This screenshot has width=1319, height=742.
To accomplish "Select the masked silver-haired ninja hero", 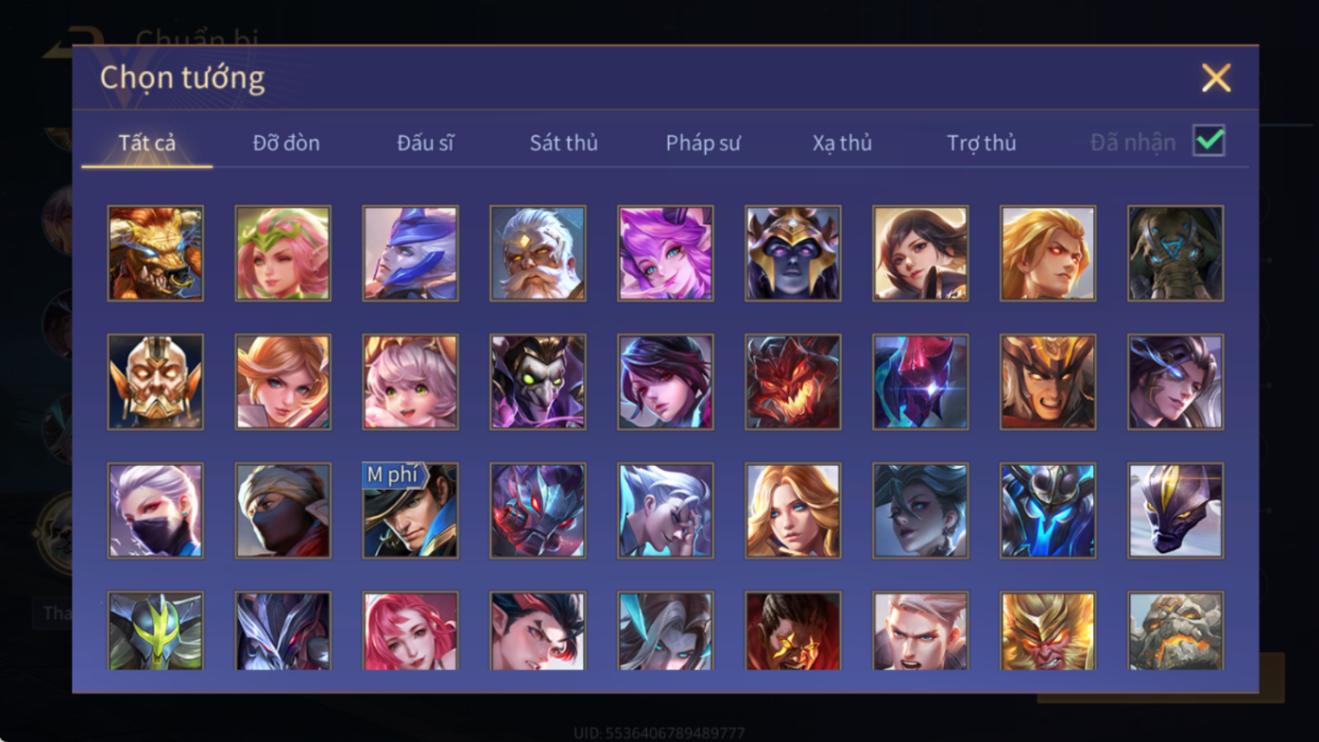I will coord(155,510).
